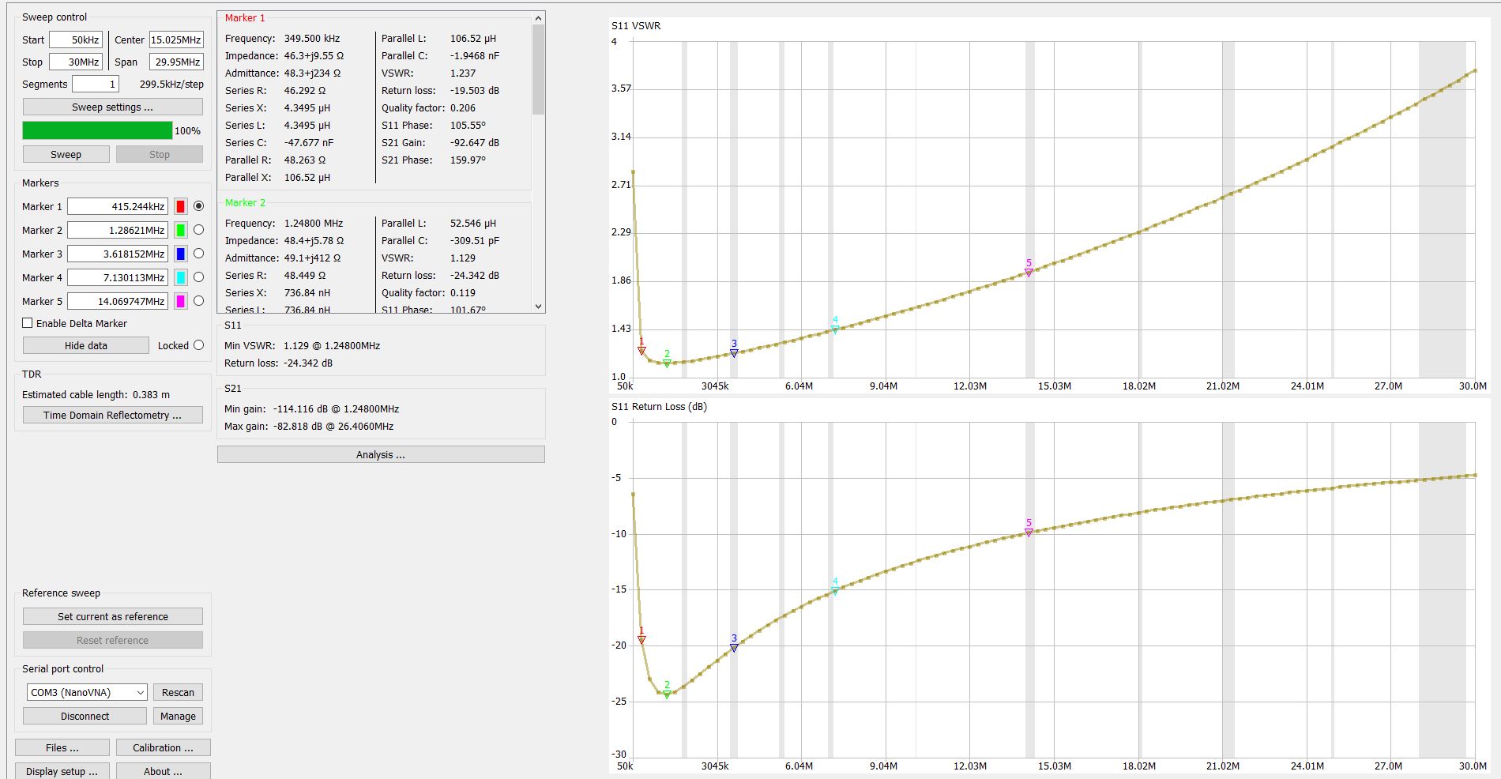Select the Marker 2 radio button
The width and height of the screenshot is (1501, 779).
pos(198,230)
